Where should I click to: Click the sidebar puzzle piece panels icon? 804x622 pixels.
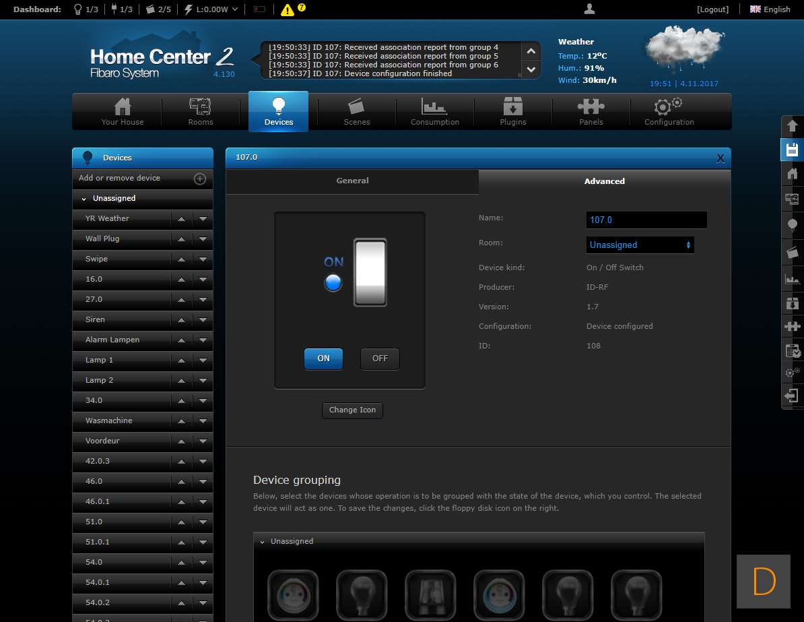(792, 326)
